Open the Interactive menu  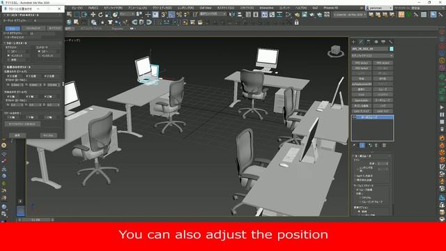(x=266, y=8)
